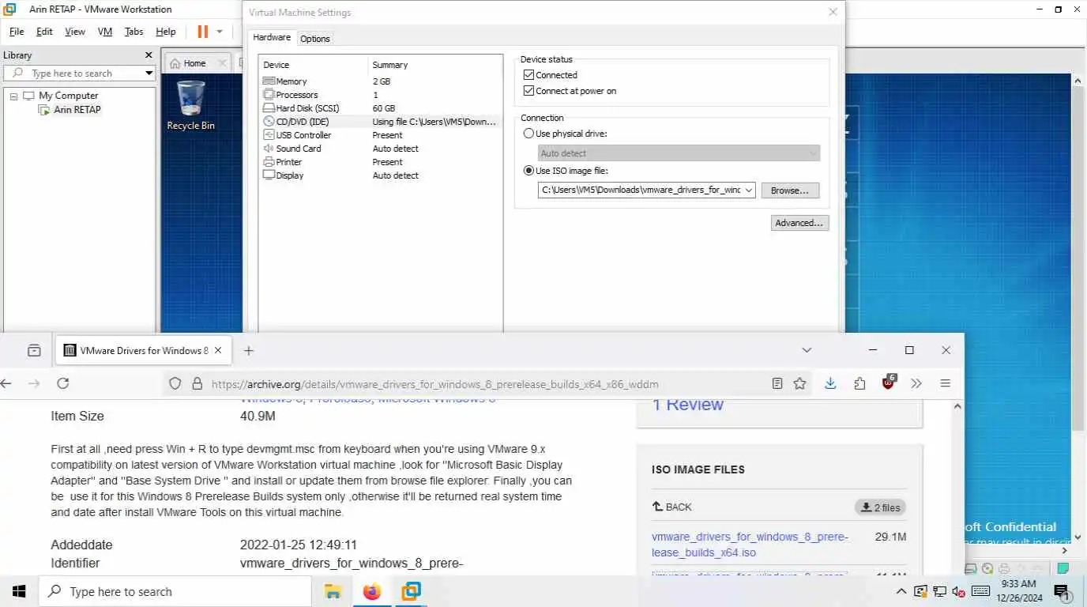Click the taskbar search box
Screen dimensions: 1087x607
[176, 591]
